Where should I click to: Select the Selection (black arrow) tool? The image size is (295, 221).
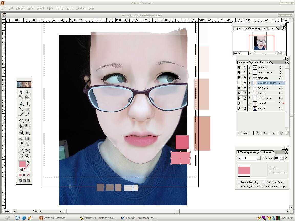pos(21,92)
